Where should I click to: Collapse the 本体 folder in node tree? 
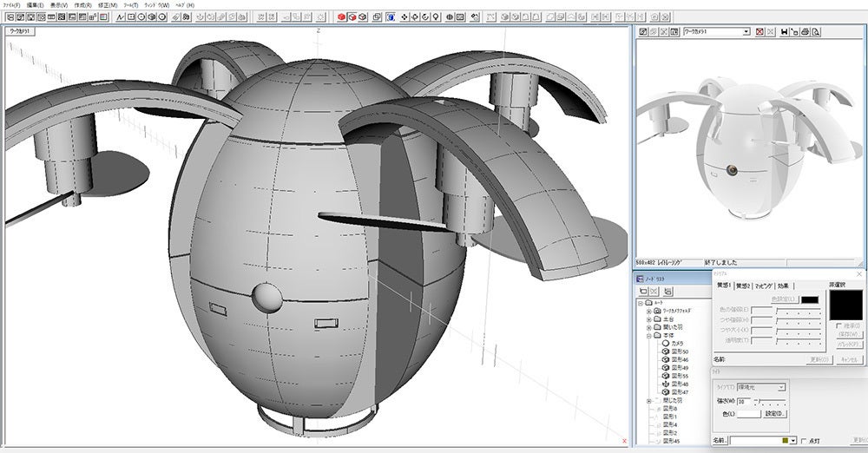(648, 335)
